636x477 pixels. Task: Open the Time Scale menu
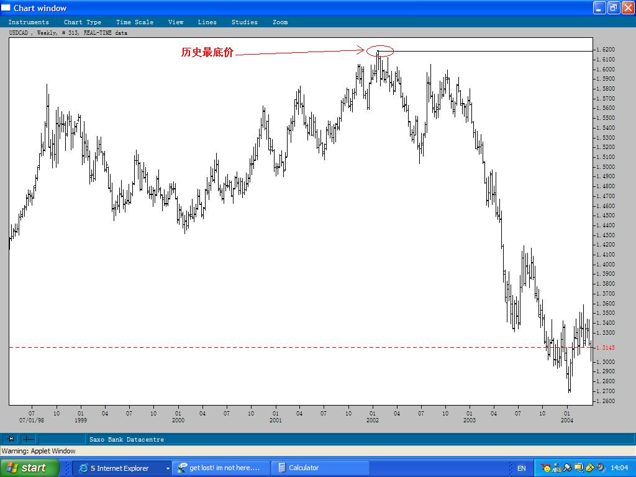[x=135, y=22]
